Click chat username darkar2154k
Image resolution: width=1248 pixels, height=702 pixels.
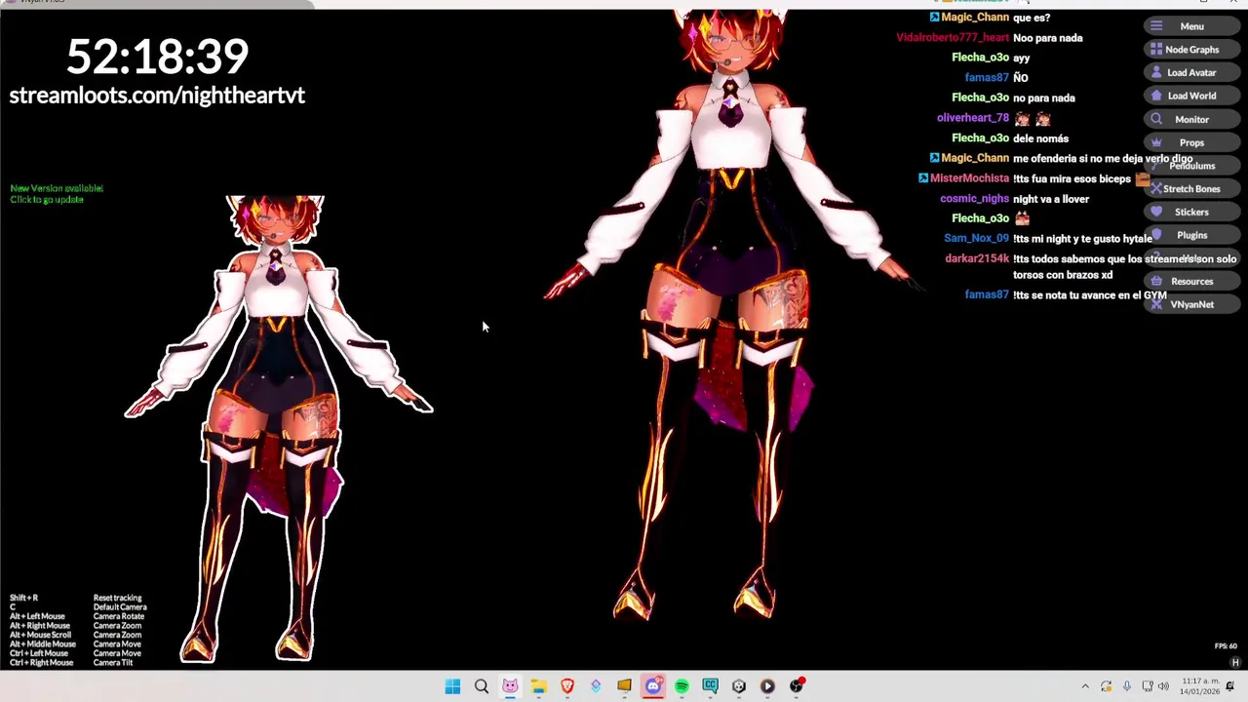977,258
